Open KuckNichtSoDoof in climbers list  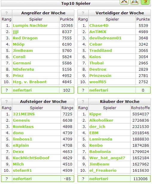tap(31, 158)
